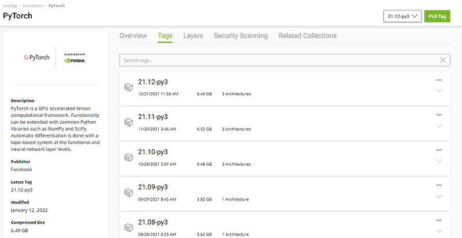Open the Related Collections tab
The width and height of the screenshot is (462, 238).
click(x=307, y=36)
